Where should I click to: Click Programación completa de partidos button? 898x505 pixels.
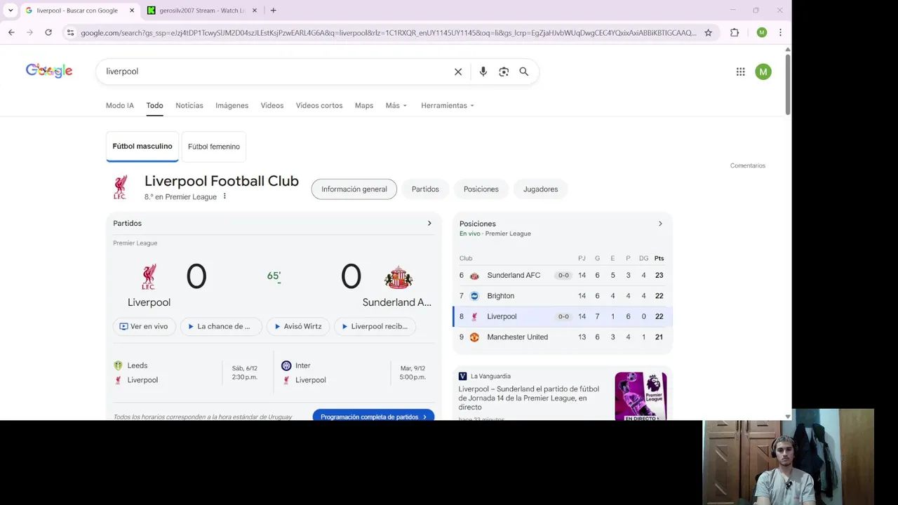[x=373, y=416]
